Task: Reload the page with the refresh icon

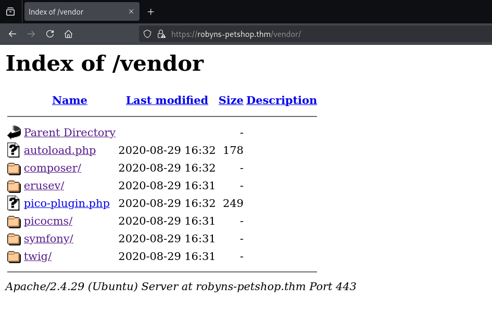Action: coord(50,34)
